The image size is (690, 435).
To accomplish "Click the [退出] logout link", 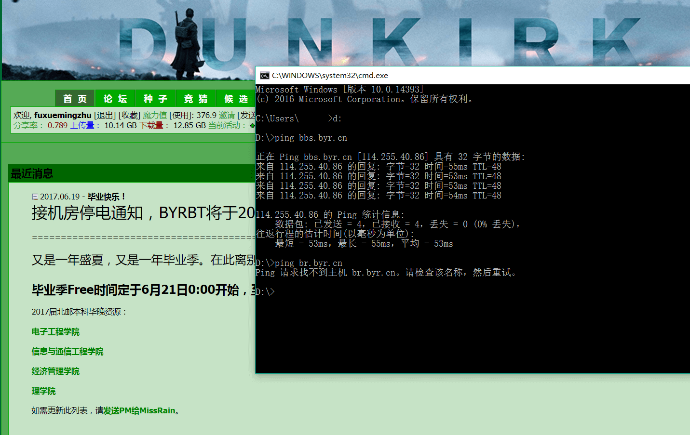I will 105,115.
